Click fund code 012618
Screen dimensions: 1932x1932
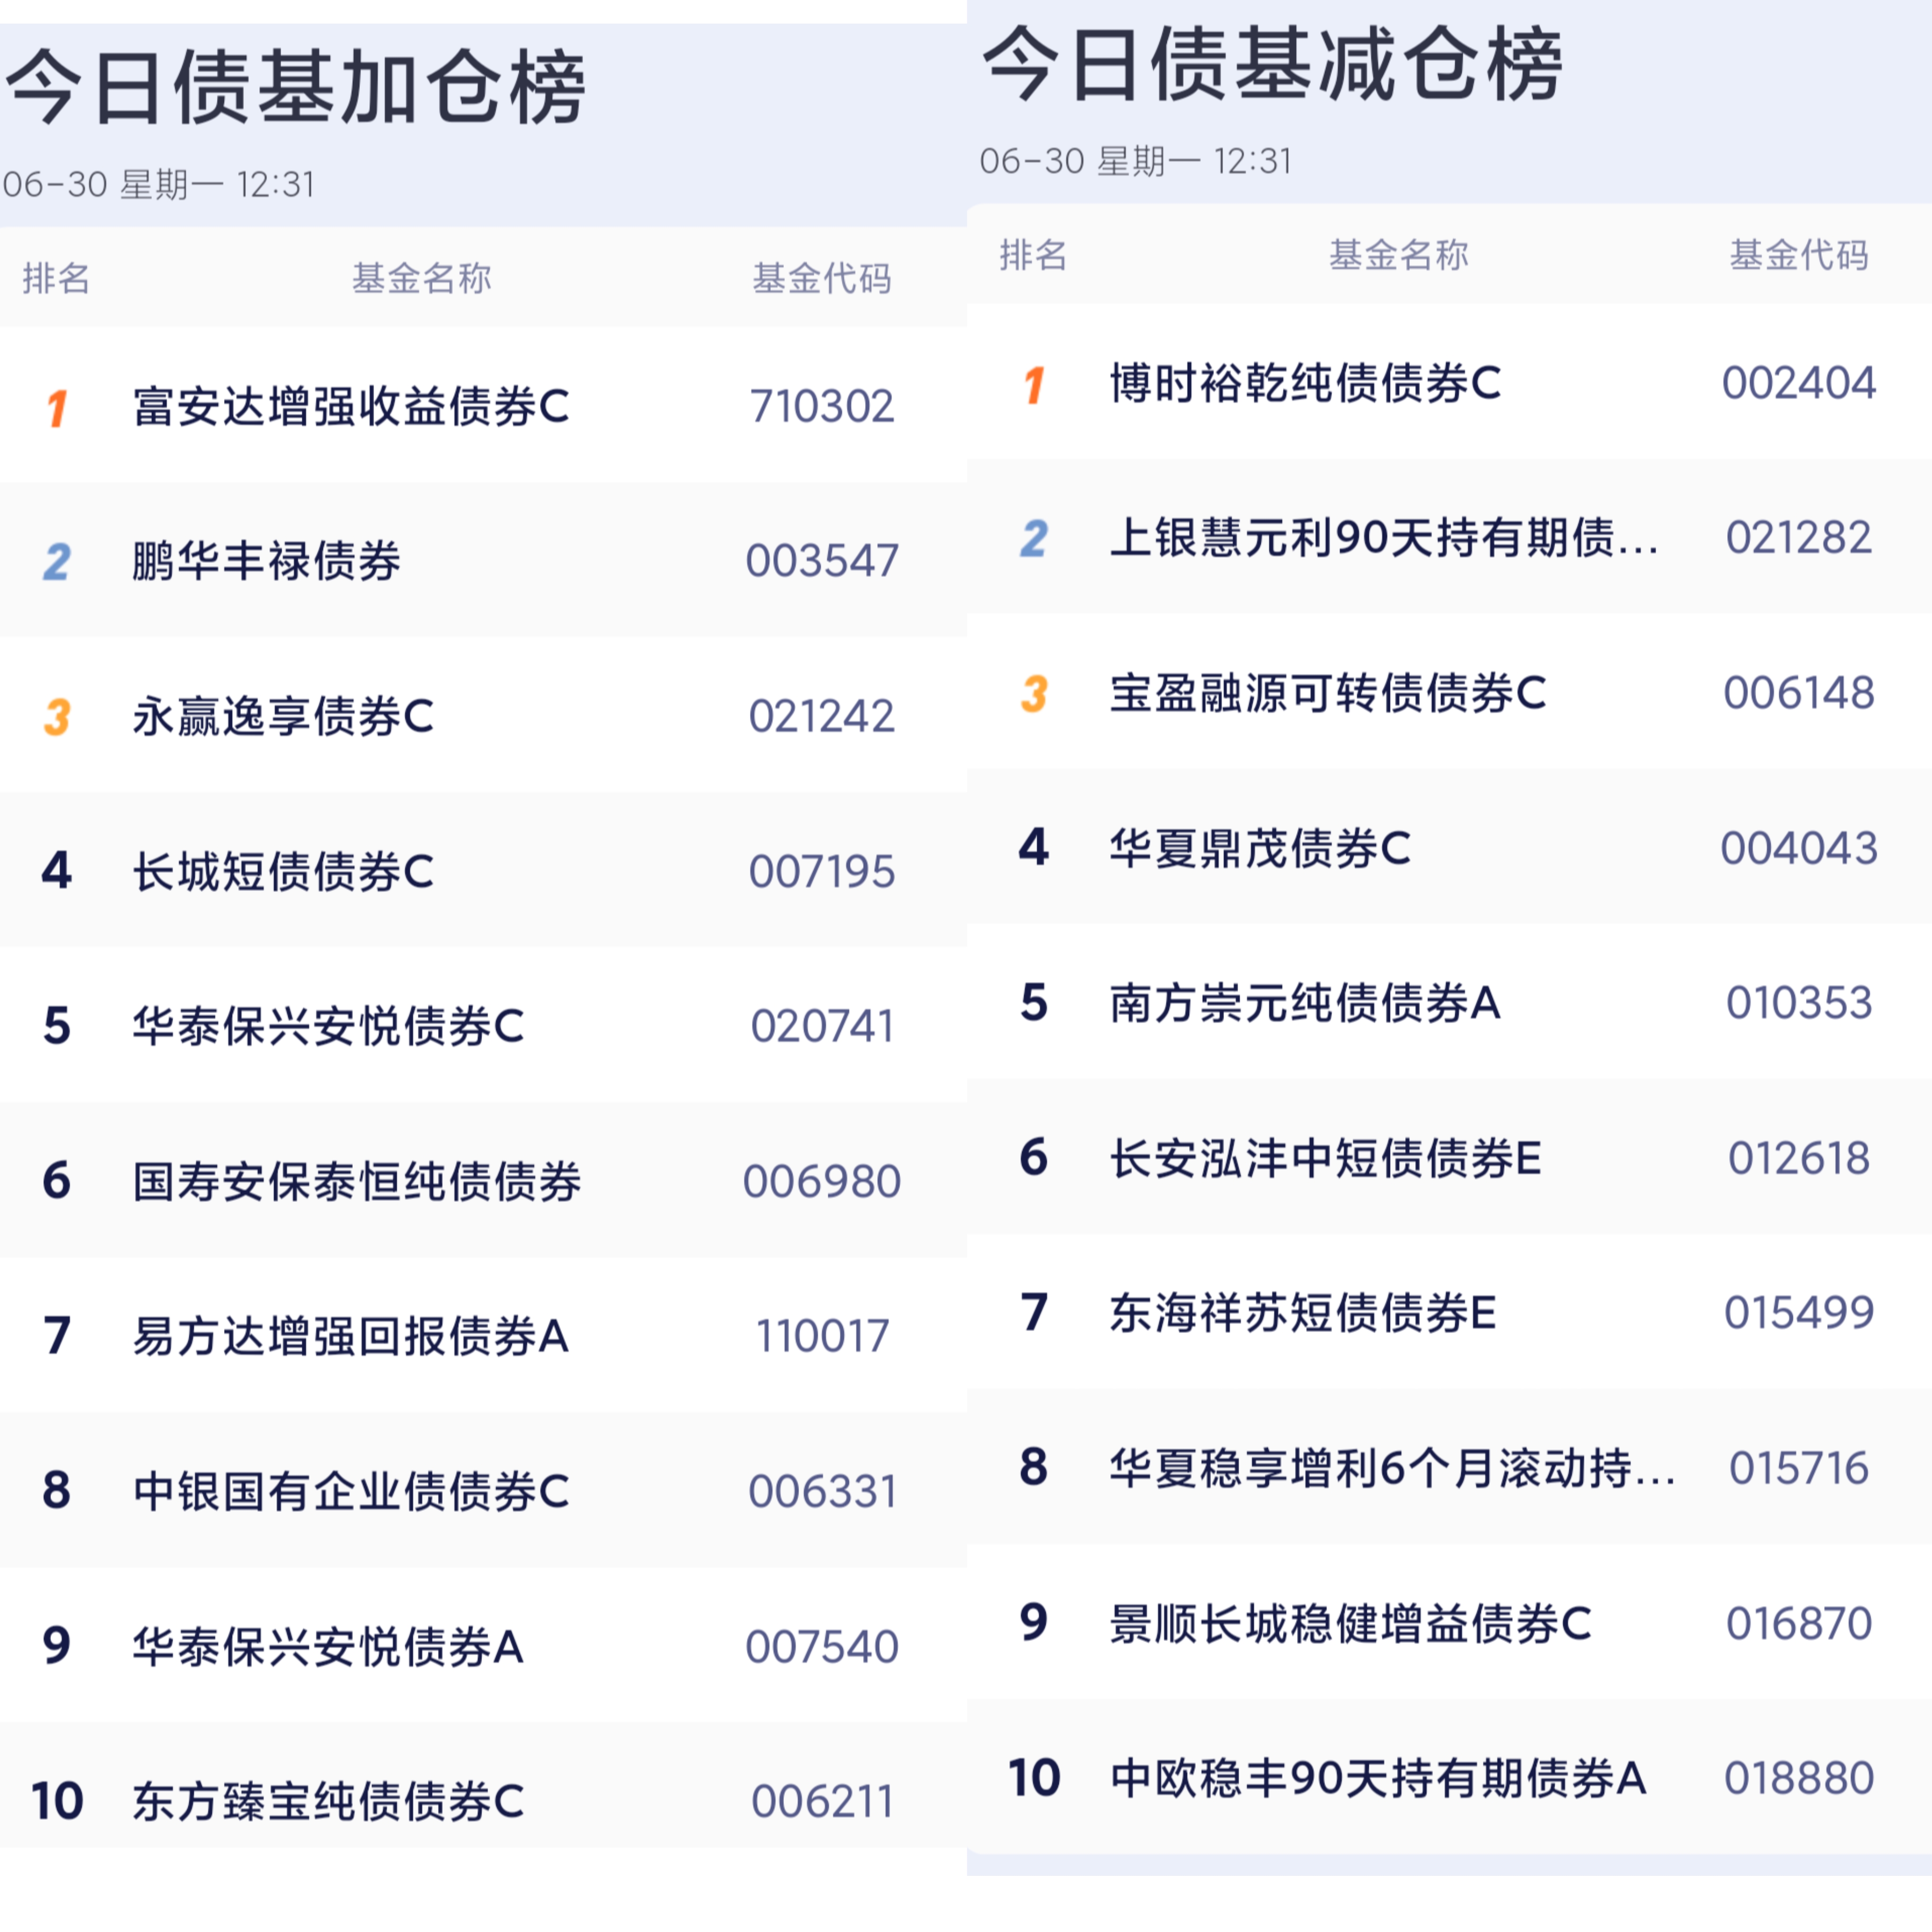point(1799,1158)
